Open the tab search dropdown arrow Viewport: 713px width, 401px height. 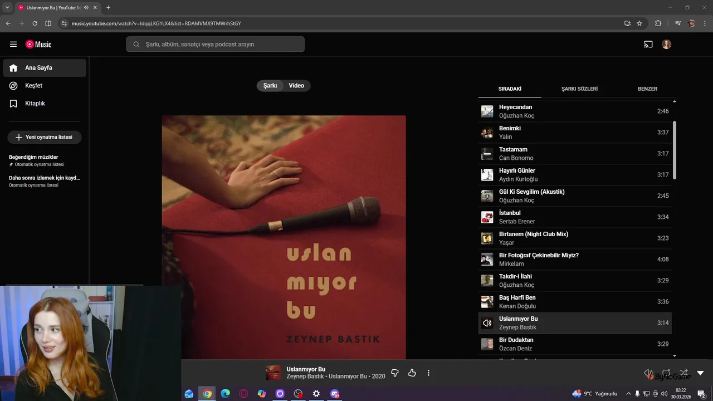tap(7, 8)
